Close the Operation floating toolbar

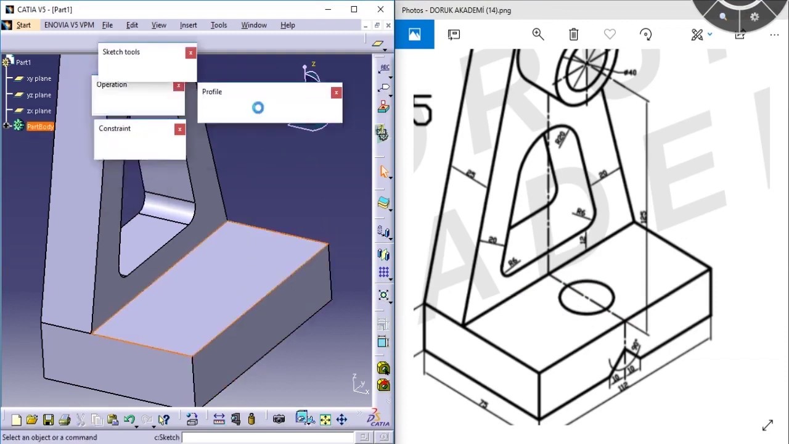178,86
